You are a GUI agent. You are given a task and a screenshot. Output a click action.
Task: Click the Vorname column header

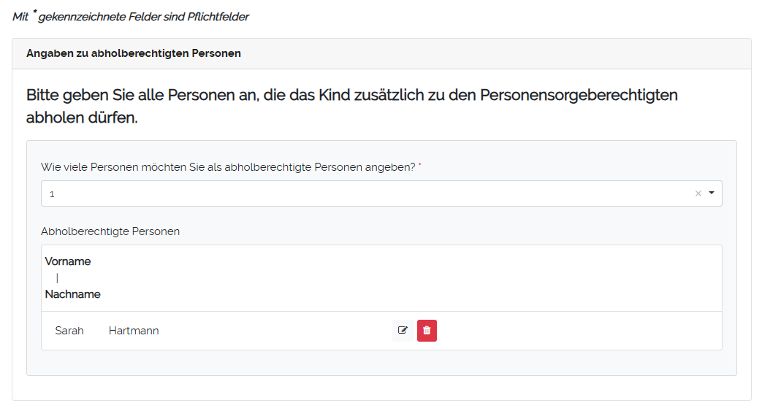tap(68, 261)
